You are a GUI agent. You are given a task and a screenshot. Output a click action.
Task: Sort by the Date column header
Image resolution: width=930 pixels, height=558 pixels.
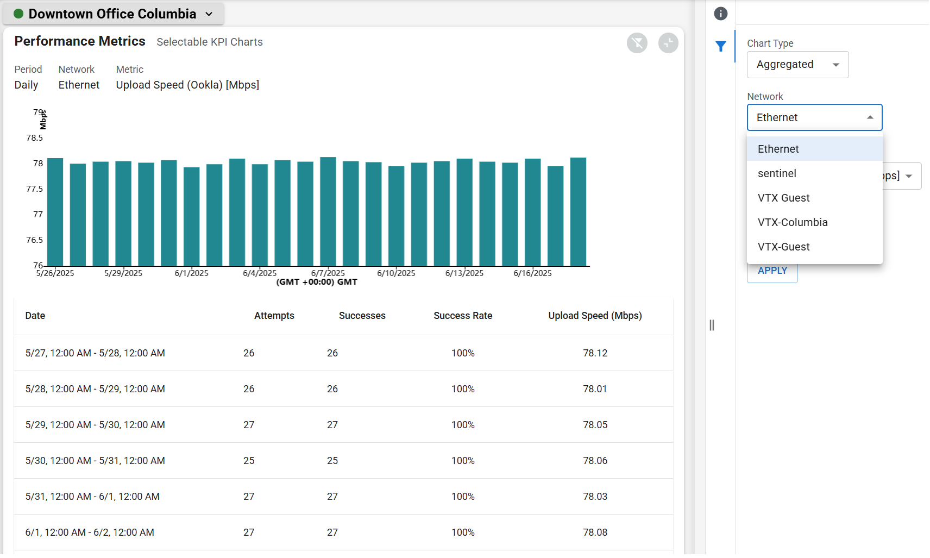pyautogui.click(x=35, y=316)
